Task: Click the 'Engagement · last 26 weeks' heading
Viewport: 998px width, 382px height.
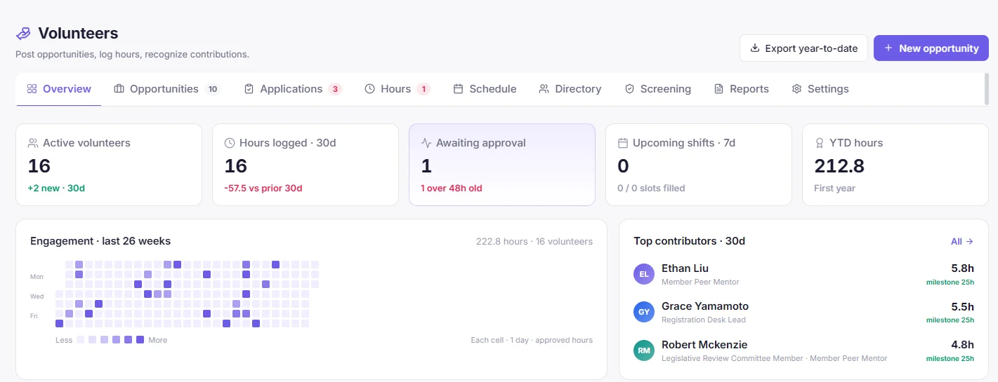Action: 100,241
